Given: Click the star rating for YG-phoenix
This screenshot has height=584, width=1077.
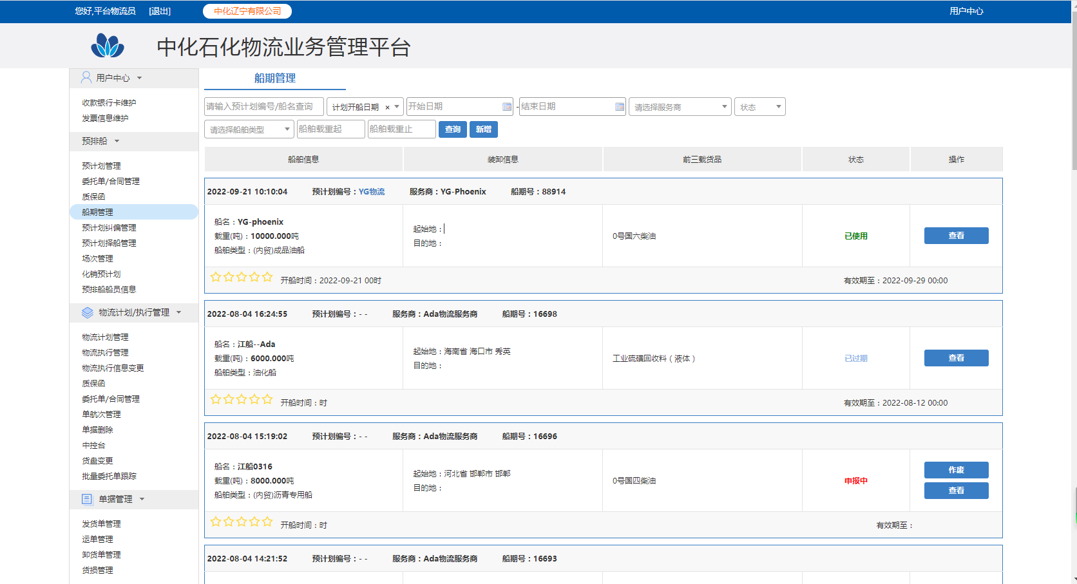Looking at the screenshot, I should coord(242,278).
